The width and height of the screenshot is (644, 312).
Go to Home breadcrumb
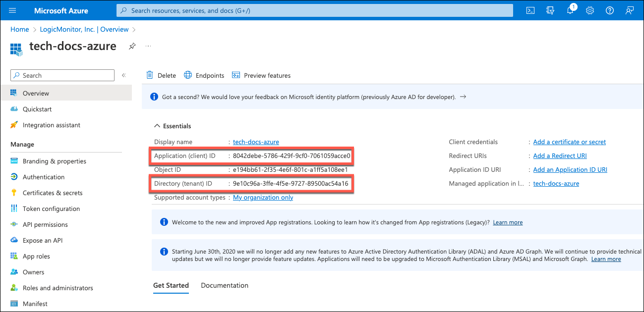[x=20, y=29]
